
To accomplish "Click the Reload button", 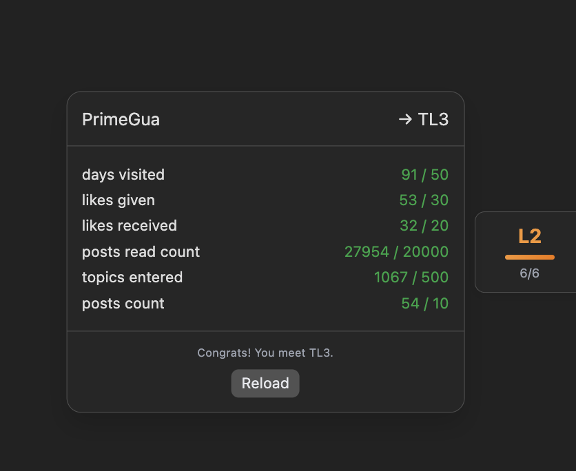I will (x=265, y=384).
